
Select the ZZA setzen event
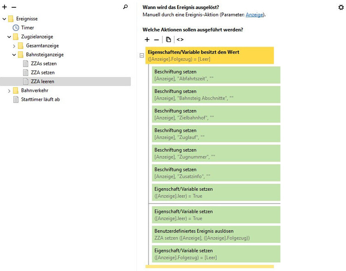click(42, 72)
